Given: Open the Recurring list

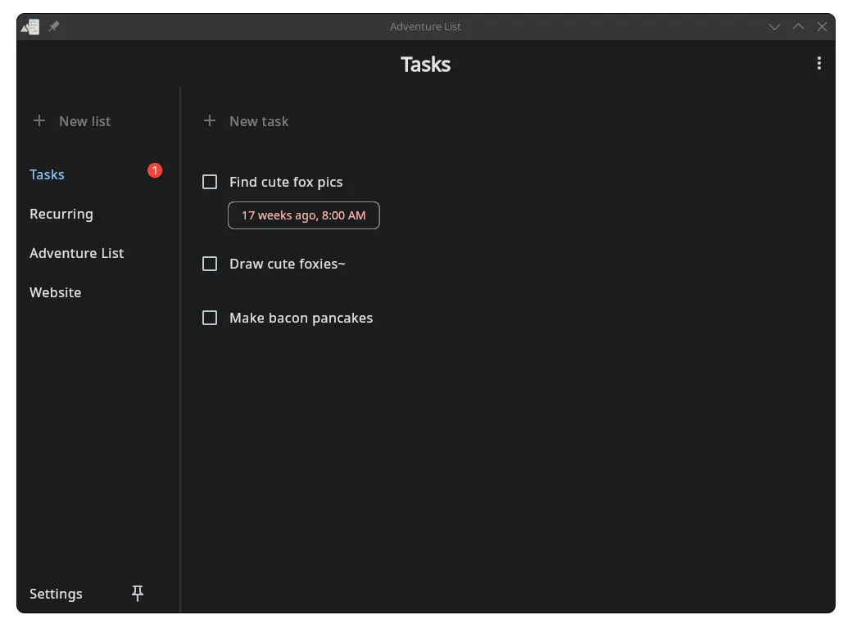Looking at the screenshot, I should click(61, 214).
